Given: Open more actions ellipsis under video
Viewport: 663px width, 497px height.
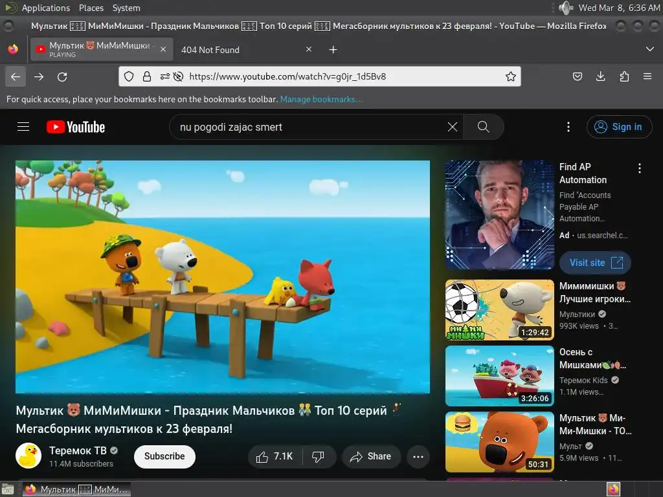Looking at the screenshot, I should [418, 456].
